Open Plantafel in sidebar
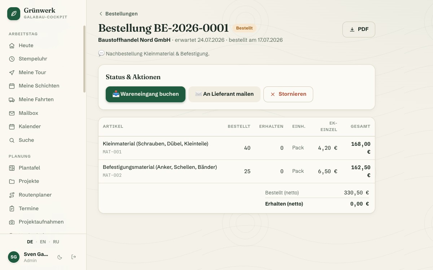Screen dimensions: 433x270 tap(43, 168)
